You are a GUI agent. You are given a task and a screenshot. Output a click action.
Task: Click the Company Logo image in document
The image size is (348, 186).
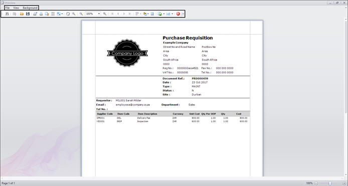point(127,53)
